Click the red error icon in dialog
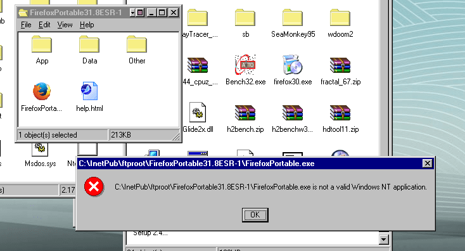 [x=94, y=187]
